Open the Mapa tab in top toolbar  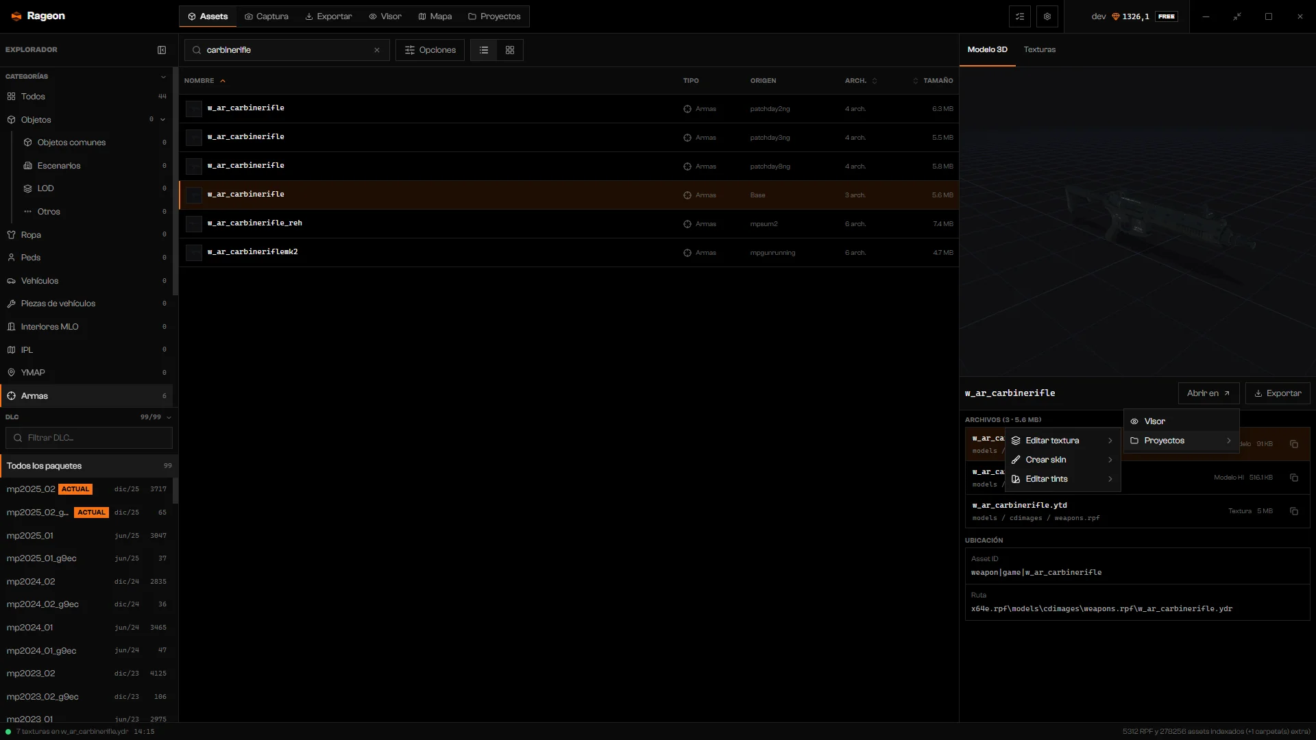435,16
